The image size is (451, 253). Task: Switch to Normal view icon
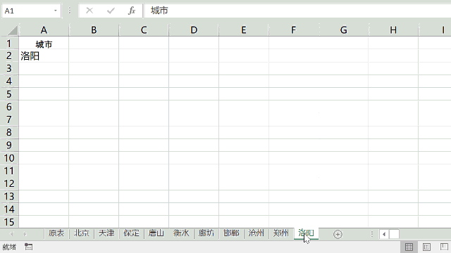point(409,247)
